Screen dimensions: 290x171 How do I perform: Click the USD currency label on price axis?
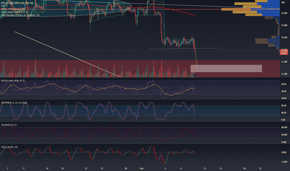283,2
